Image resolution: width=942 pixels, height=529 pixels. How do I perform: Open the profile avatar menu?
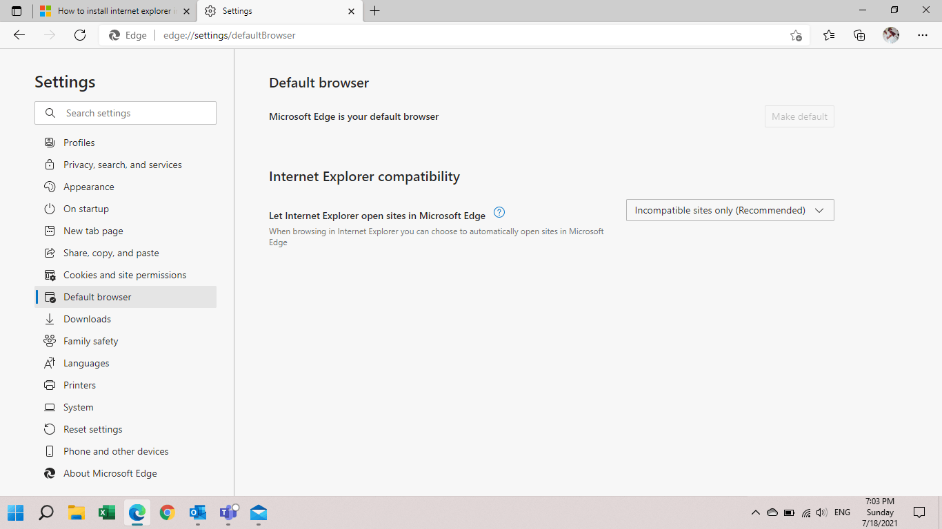coord(891,35)
